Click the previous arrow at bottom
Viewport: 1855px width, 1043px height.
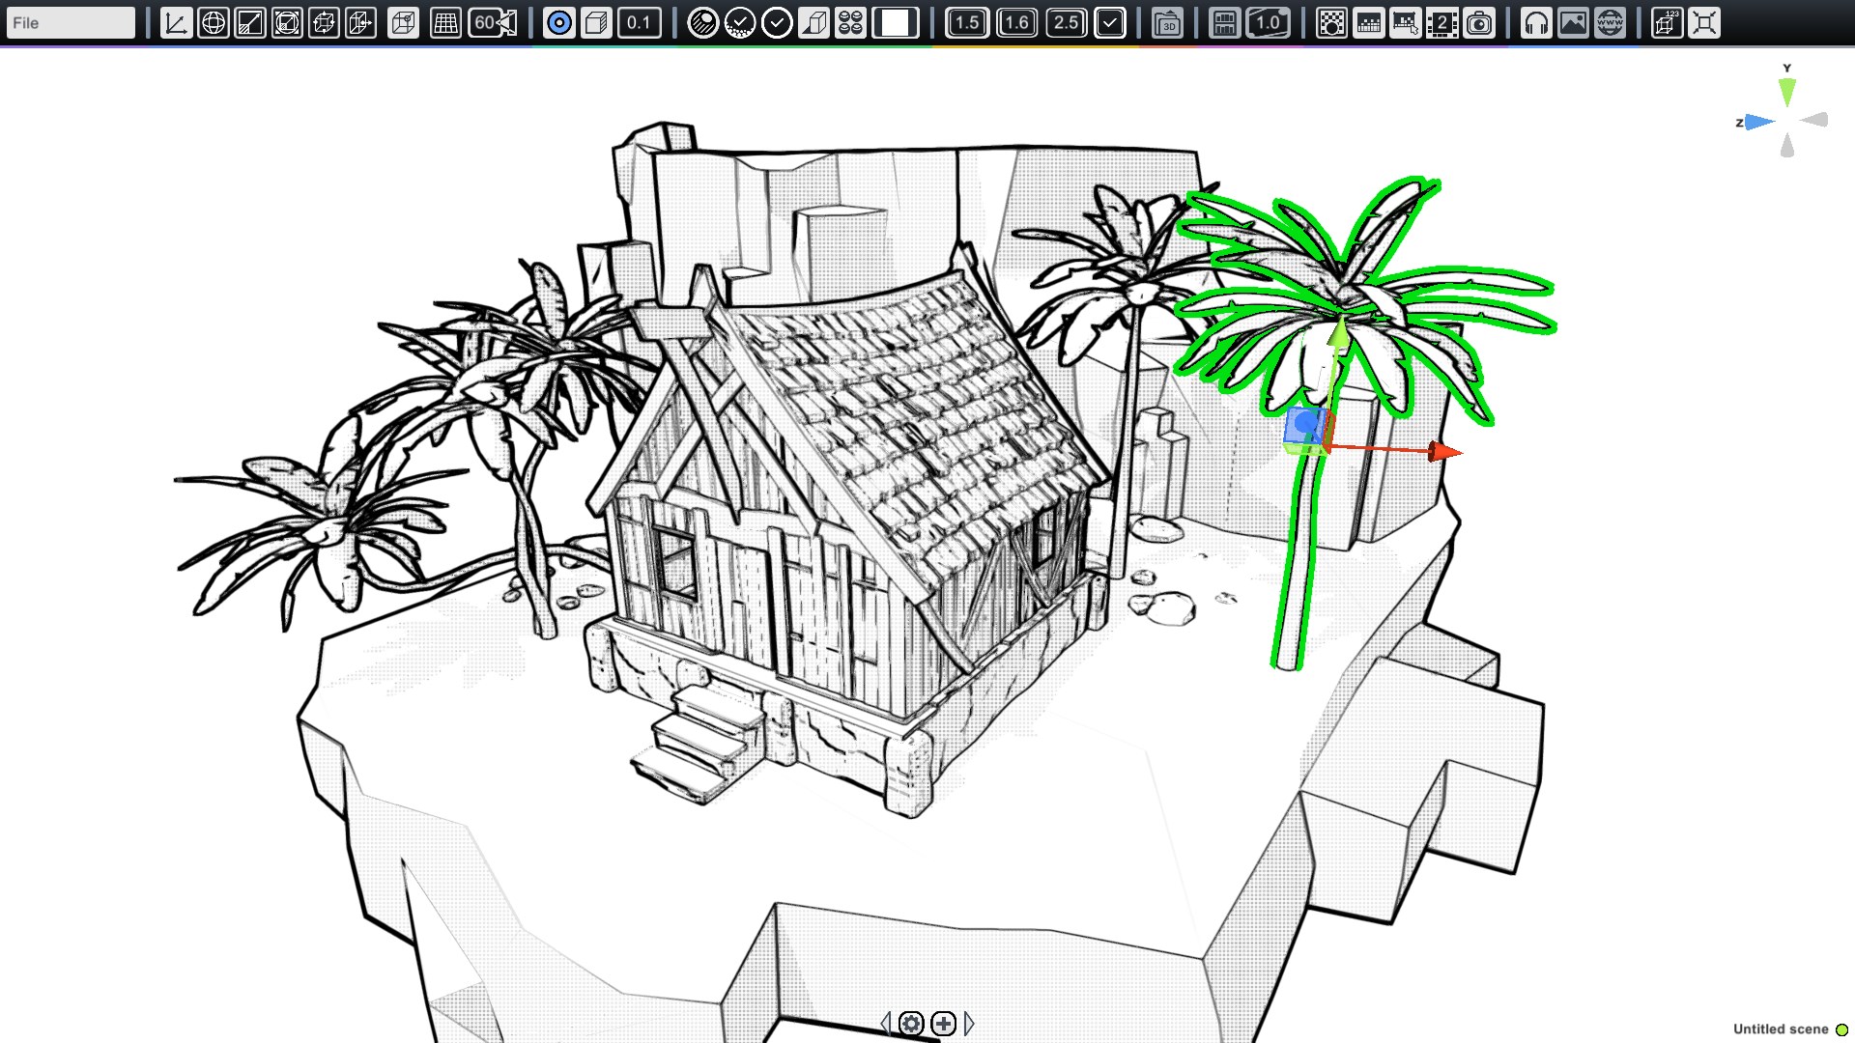coord(885,1023)
